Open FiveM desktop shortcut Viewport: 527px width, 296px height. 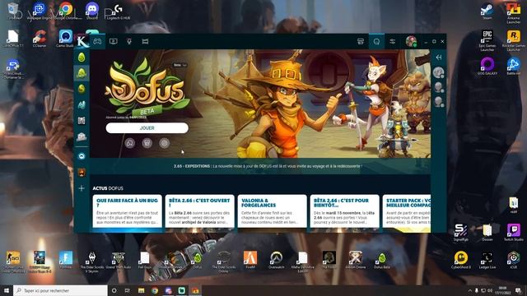pyautogui.click(x=250, y=260)
